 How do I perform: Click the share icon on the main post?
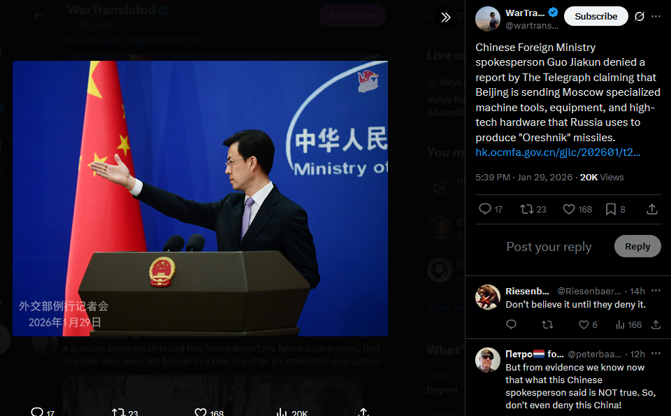(651, 209)
